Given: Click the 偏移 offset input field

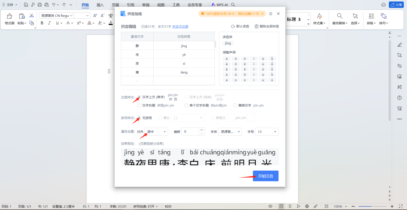Looking at the screenshot, I should (190, 132).
